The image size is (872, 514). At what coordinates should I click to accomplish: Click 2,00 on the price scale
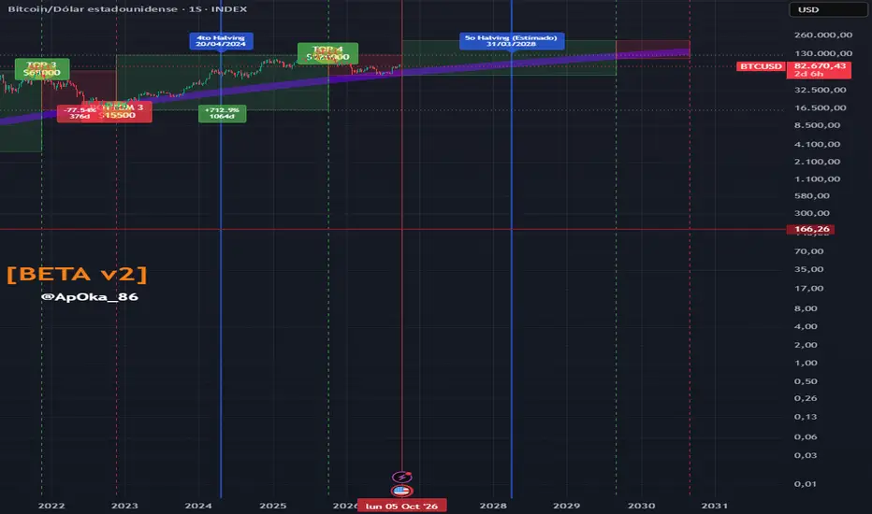806,345
